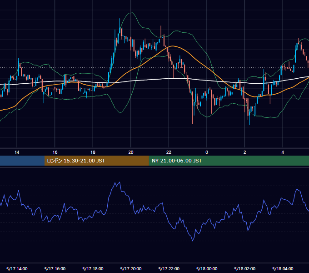Click the 5/18 04:00 label on oscillator axis
Image resolution: width=309 pixels, height=273 pixels.
283,268
